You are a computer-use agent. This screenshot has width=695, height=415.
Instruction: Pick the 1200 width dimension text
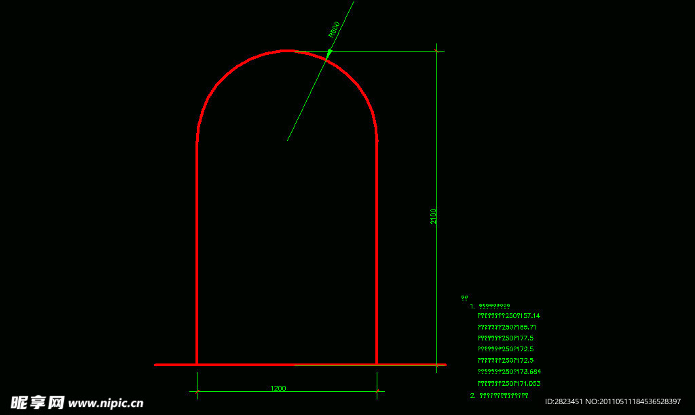(278, 388)
